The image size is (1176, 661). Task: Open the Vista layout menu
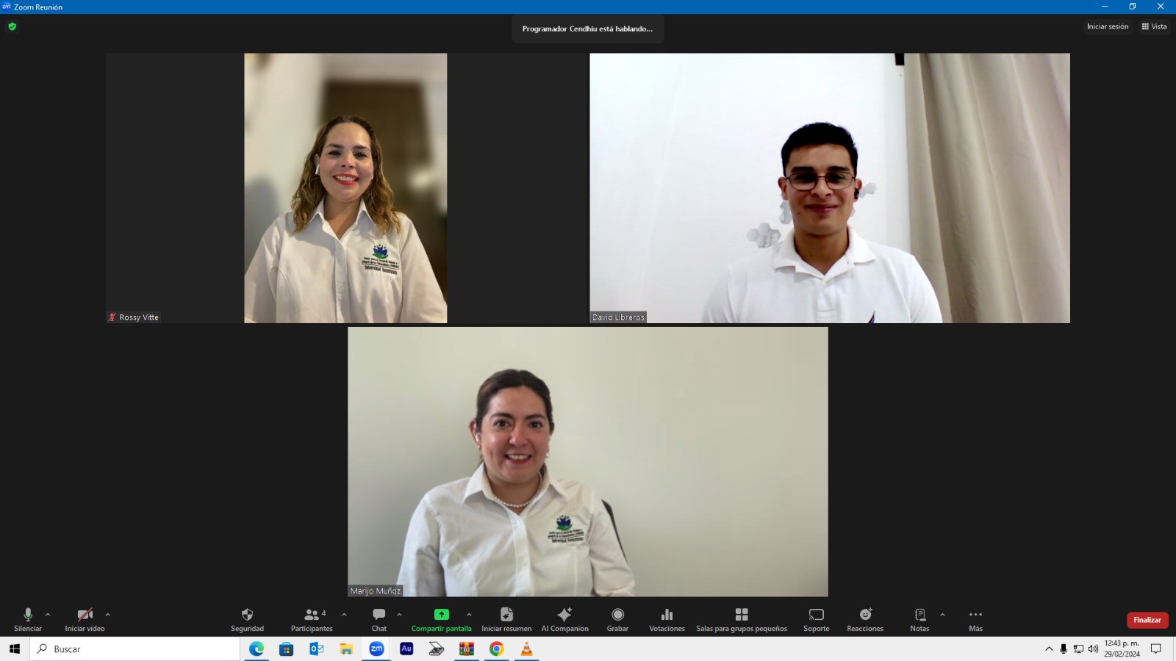pyautogui.click(x=1154, y=26)
